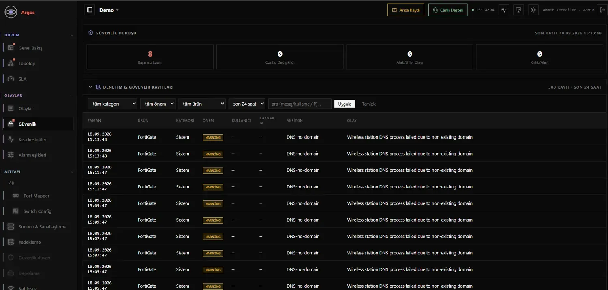
Task: Focus the ara mesaj/kullanıcı/IP search field
Action: (x=300, y=104)
